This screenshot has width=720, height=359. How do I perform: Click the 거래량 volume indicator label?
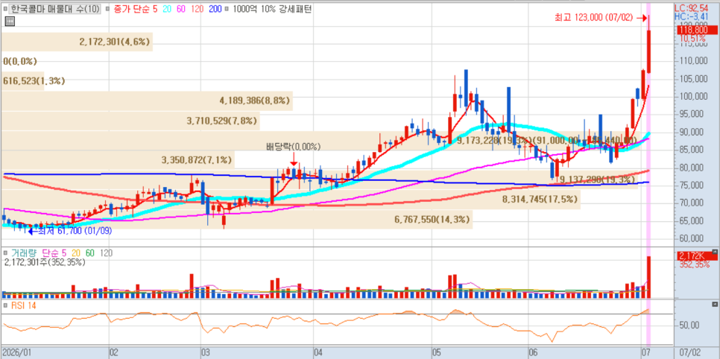point(24,253)
